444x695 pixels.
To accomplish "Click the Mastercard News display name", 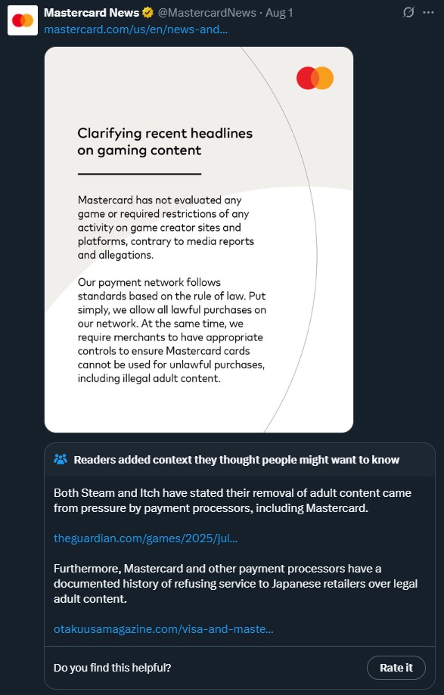I will click(92, 13).
